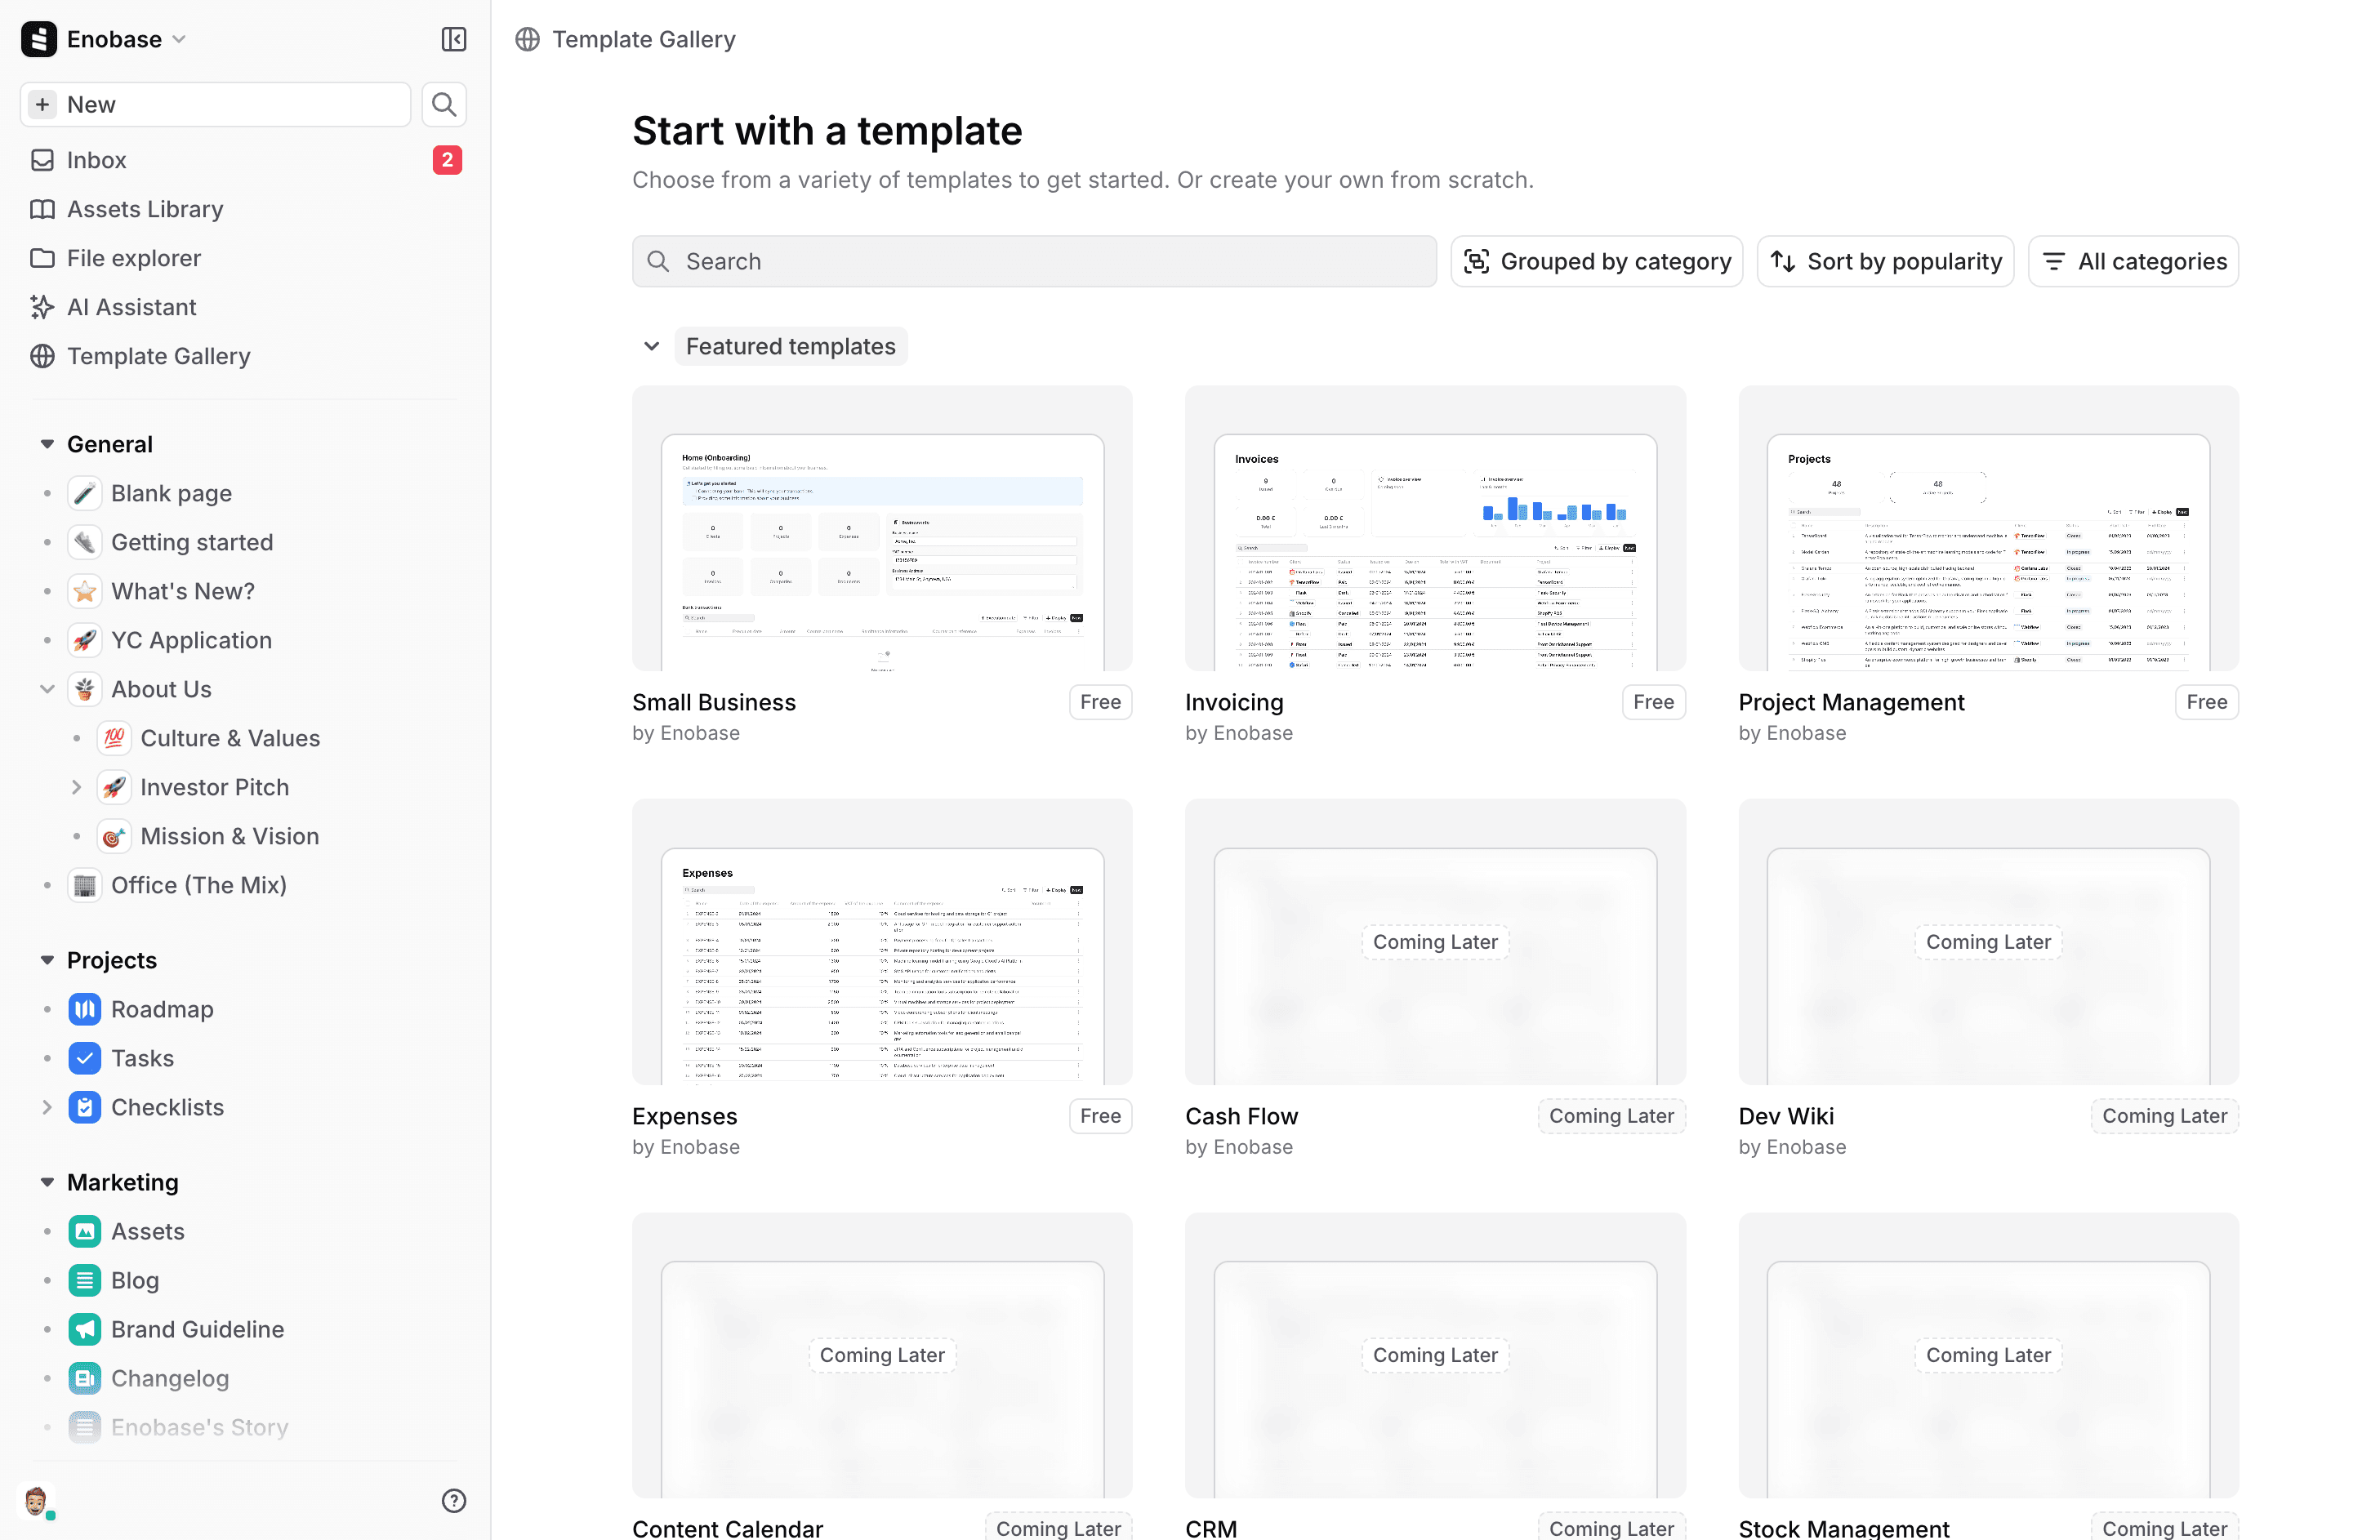Click the user avatar at bottom left

[36, 1501]
